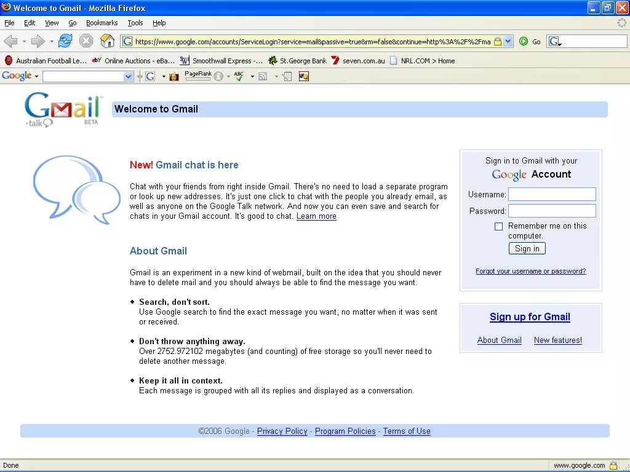Open the Bookmarks menu
This screenshot has height=472, width=630.
(102, 23)
